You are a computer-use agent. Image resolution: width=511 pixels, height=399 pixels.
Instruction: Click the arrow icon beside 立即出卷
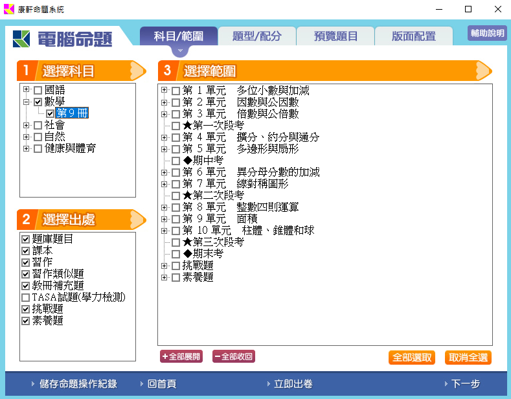[x=267, y=384]
